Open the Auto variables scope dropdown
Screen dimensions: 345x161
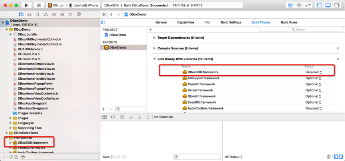pyautogui.click(x=108, y=157)
